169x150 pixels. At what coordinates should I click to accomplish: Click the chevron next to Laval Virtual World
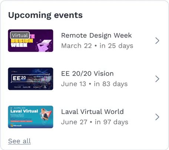coord(157,117)
